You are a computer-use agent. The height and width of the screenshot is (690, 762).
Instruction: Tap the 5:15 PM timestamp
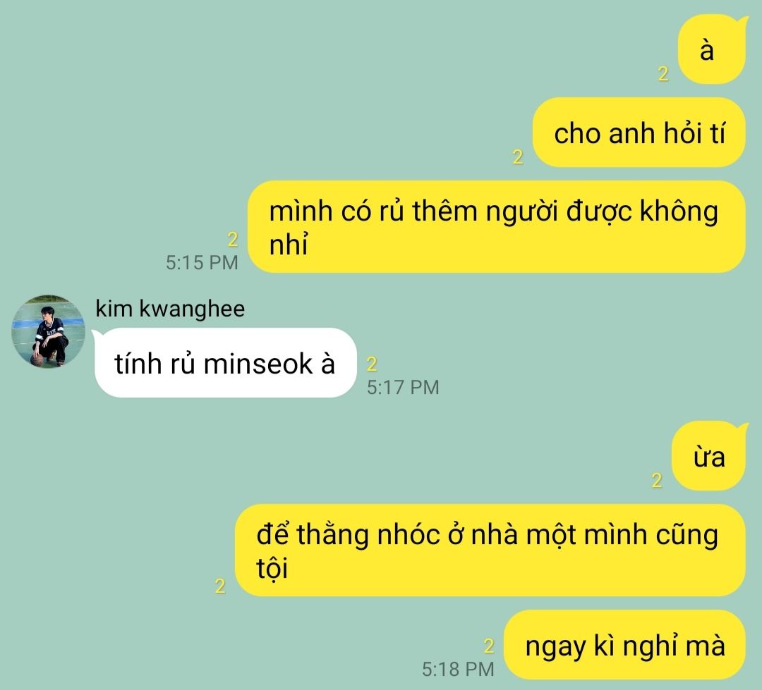pyautogui.click(x=202, y=263)
